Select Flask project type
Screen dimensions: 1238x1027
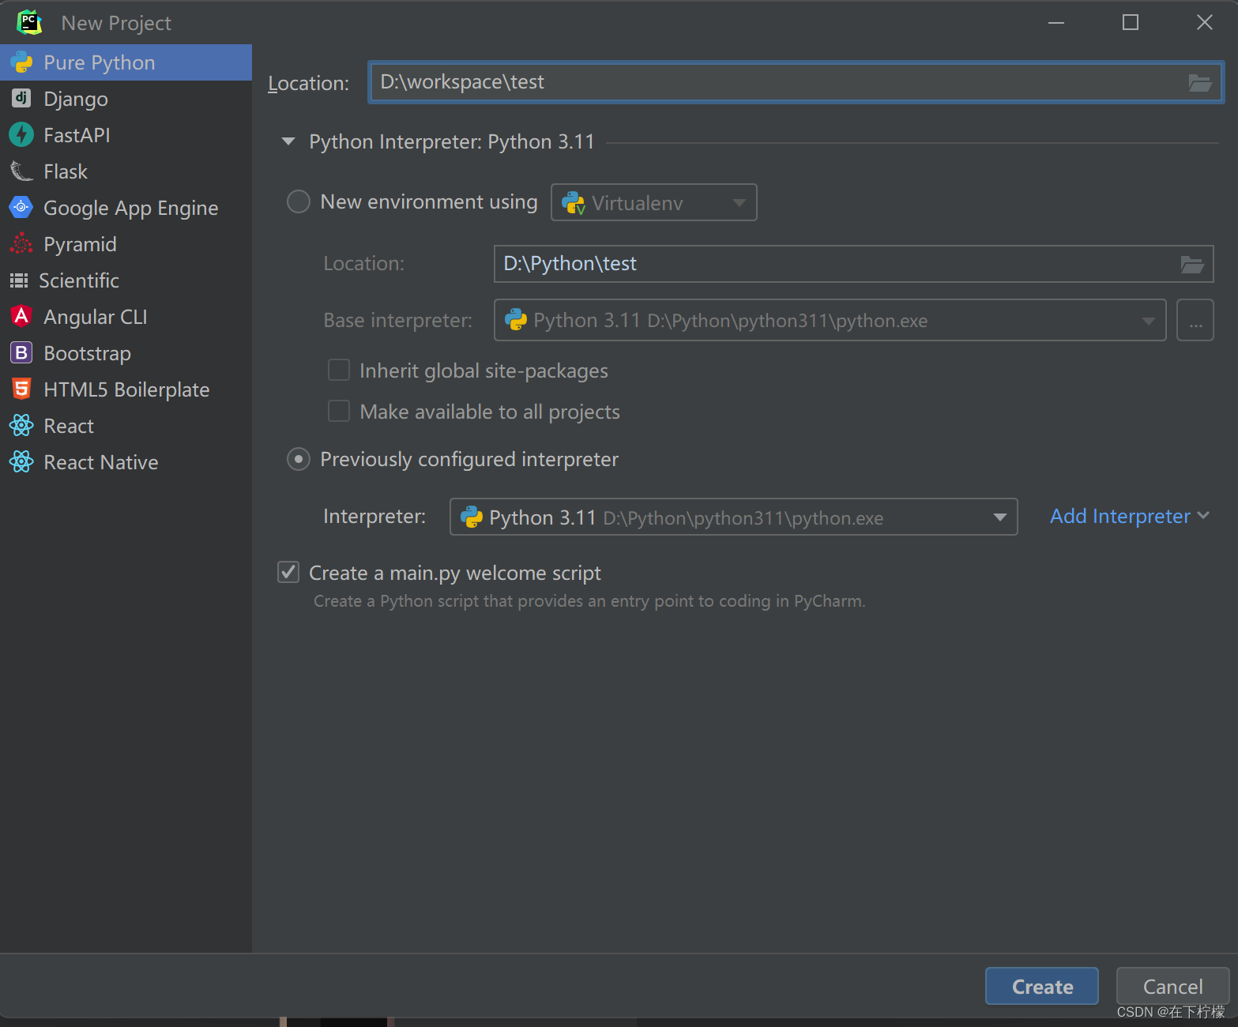126,171
